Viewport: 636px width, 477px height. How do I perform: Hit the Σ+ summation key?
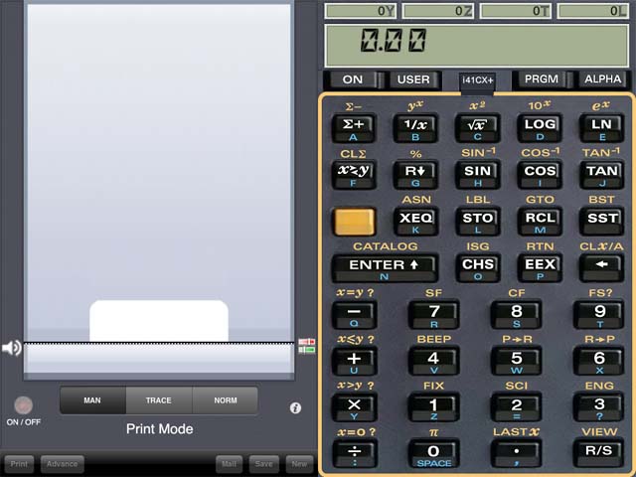(354, 128)
